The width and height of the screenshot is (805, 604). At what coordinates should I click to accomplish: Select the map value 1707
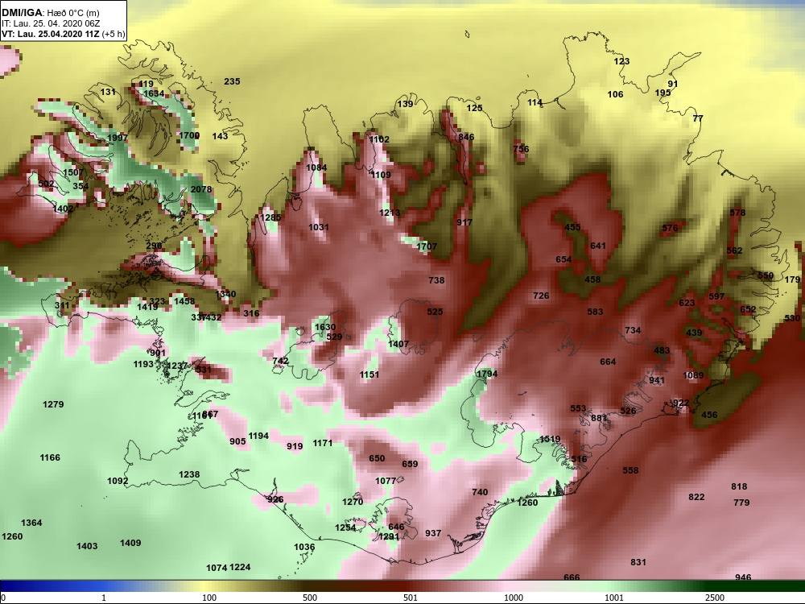click(427, 246)
